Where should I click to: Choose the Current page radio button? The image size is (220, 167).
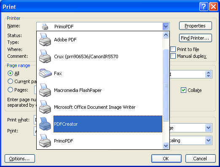[x=10, y=81]
